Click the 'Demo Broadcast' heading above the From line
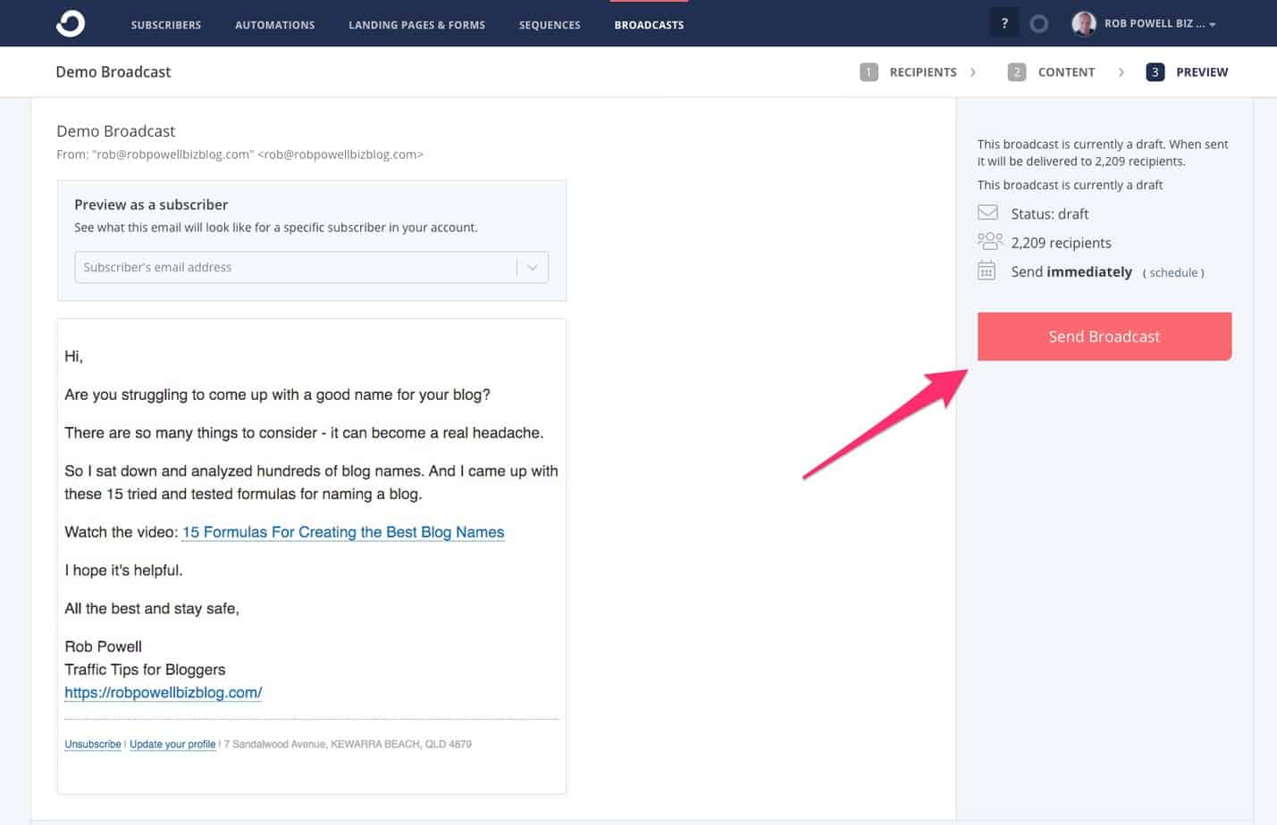The width and height of the screenshot is (1277, 825). (116, 131)
